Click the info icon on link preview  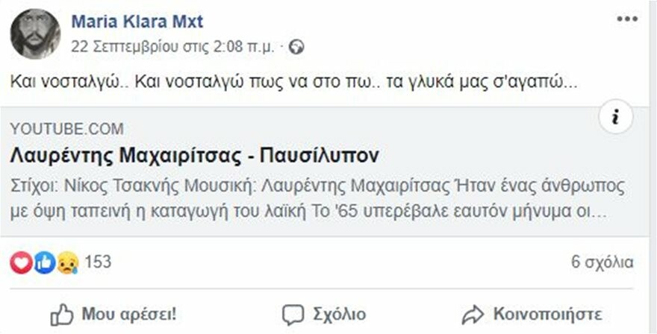click(615, 119)
